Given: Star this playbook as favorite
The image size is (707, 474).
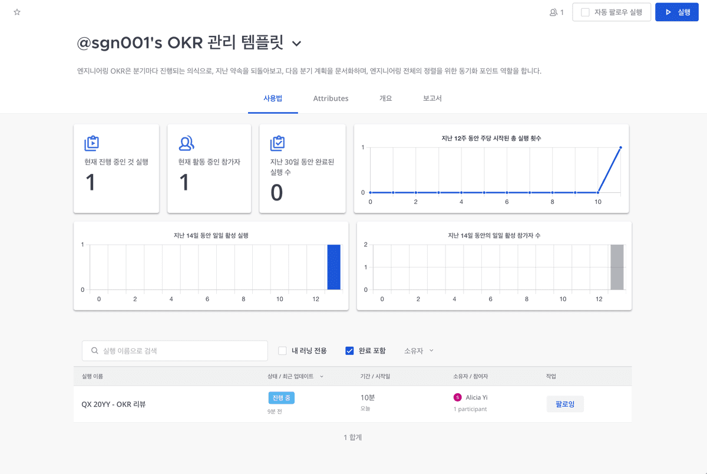Looking at the screenshot, I should pyautogui.click(x=17, y=12).
